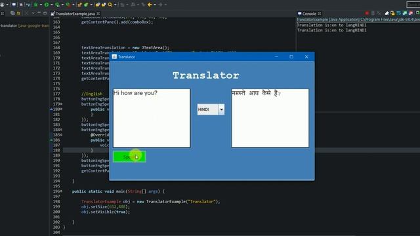Screen dimensions: 420x236
Task: Click into the Hindi output text area
Action: coord(270,118)
